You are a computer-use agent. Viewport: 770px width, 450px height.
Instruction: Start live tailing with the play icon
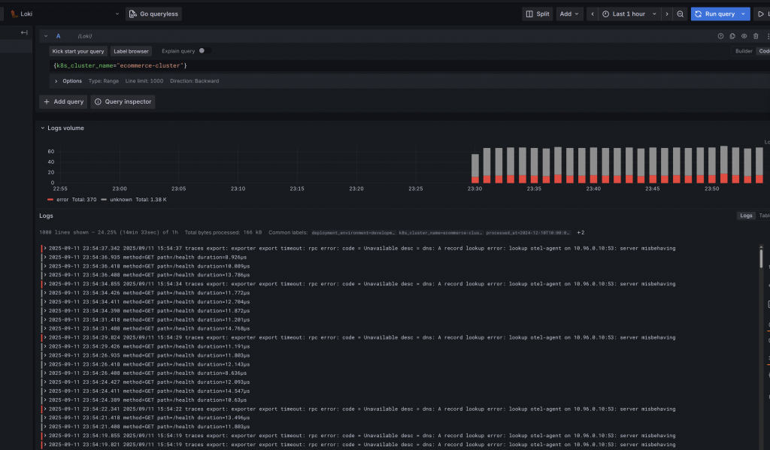tap(761, 14)
